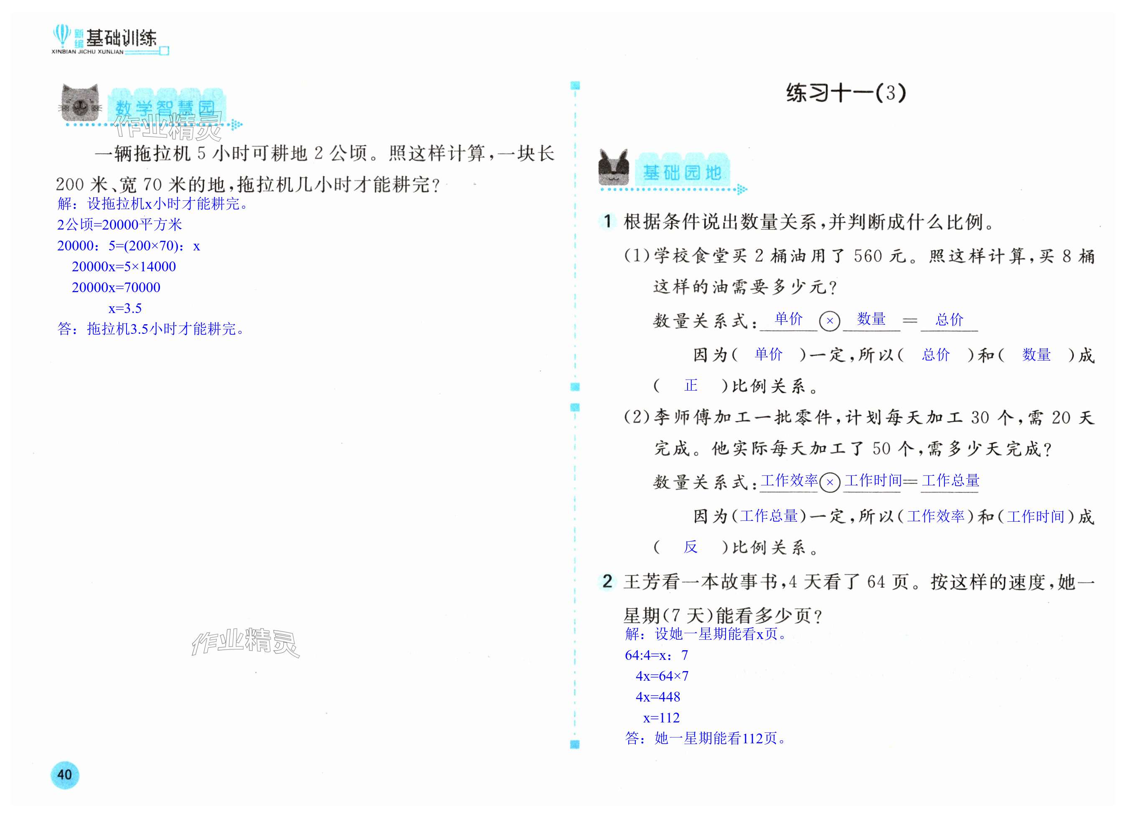Click the answer 反 in parentheses

(x=690, y=546)
